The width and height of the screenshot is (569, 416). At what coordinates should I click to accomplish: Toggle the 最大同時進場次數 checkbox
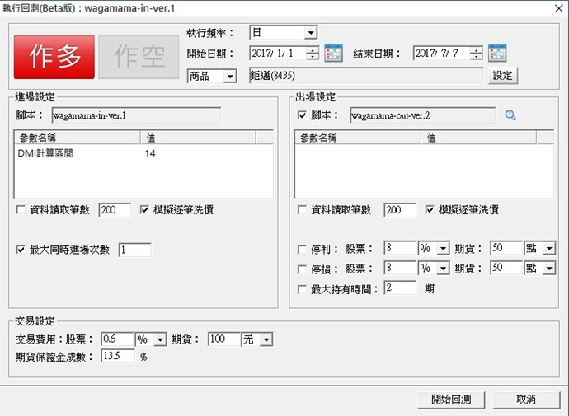21,250
